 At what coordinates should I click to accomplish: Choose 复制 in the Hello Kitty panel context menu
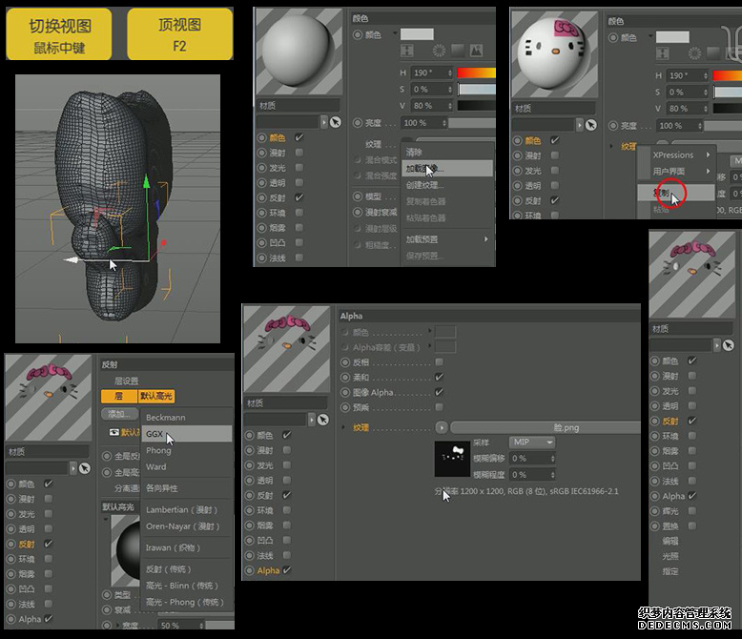(x=676, y=193)
